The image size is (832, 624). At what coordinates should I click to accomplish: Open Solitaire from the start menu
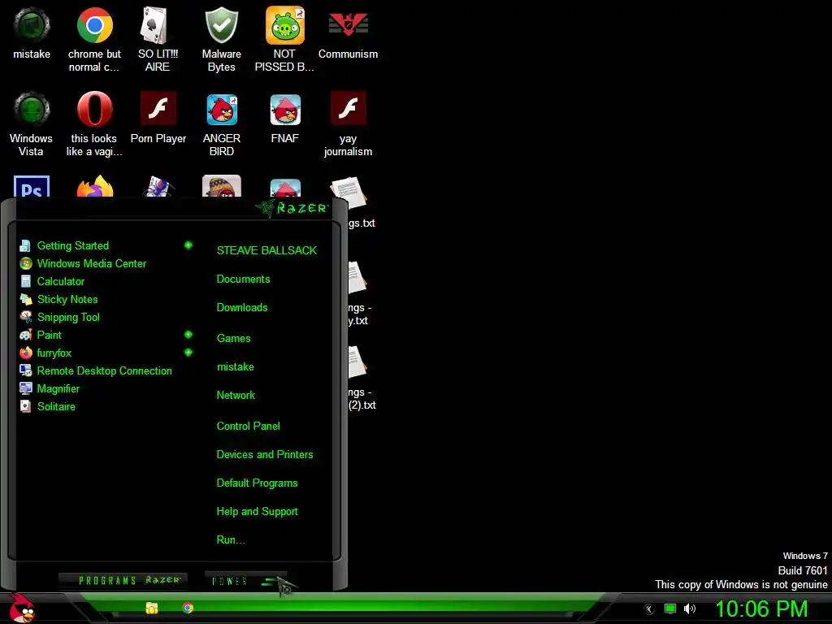pyautogui.click(x=47, y=407)
